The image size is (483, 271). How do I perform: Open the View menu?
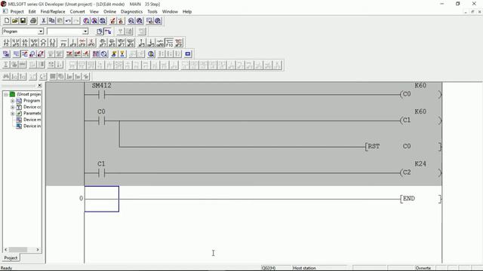tap(94, 12)
